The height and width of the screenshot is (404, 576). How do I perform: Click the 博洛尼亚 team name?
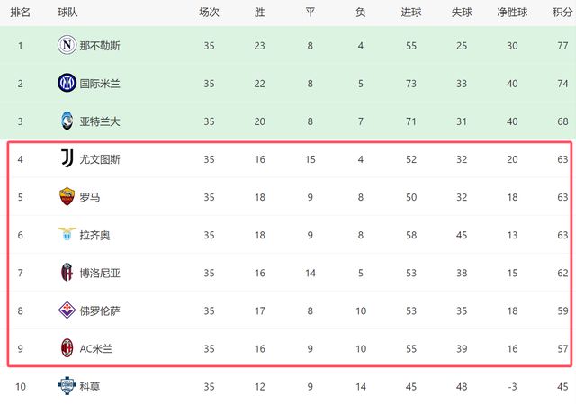[x=99, y=273]
